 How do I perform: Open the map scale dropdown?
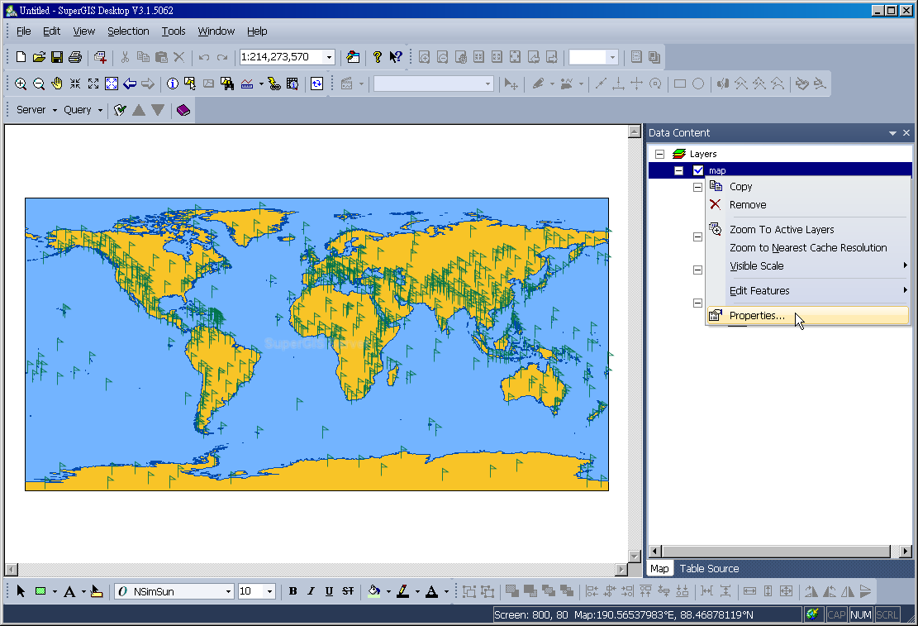click(x=329, y=57)
